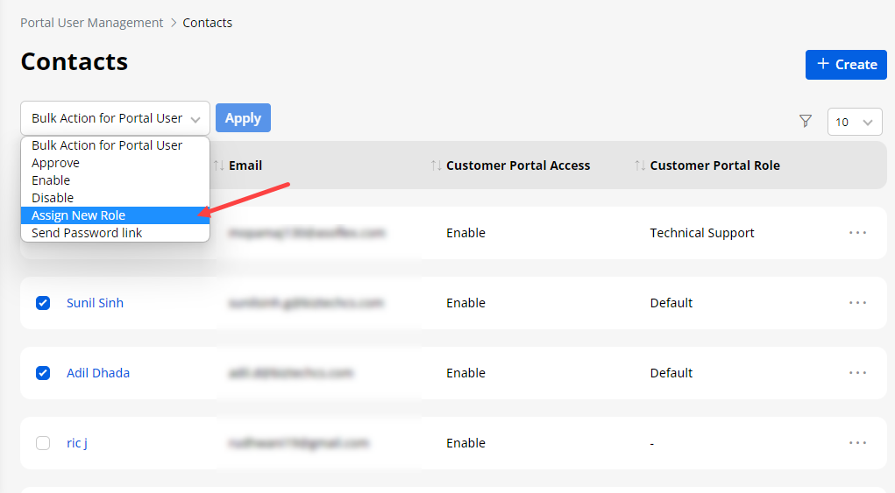Select Approve from bulk action list
This screenshot has width=895, height=493.
55,163
